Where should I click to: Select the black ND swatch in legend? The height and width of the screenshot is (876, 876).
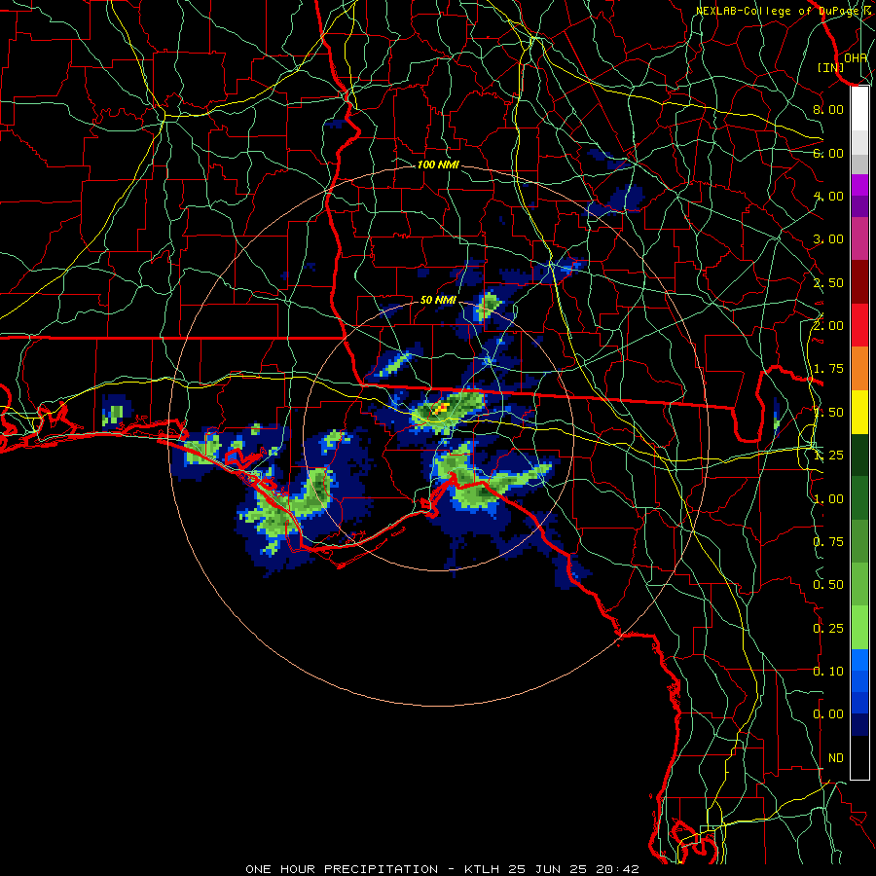tap(859, 758)
